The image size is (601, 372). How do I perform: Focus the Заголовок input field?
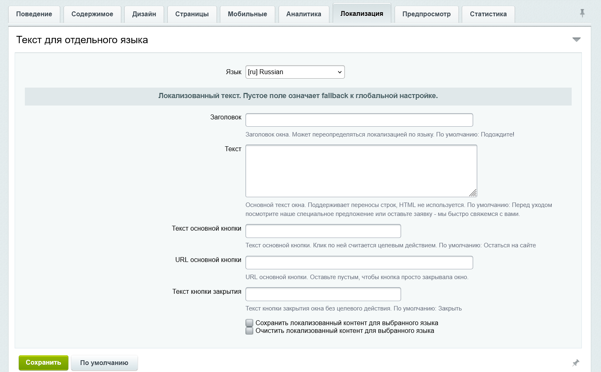pyautogui.click(x=359, y=120)
